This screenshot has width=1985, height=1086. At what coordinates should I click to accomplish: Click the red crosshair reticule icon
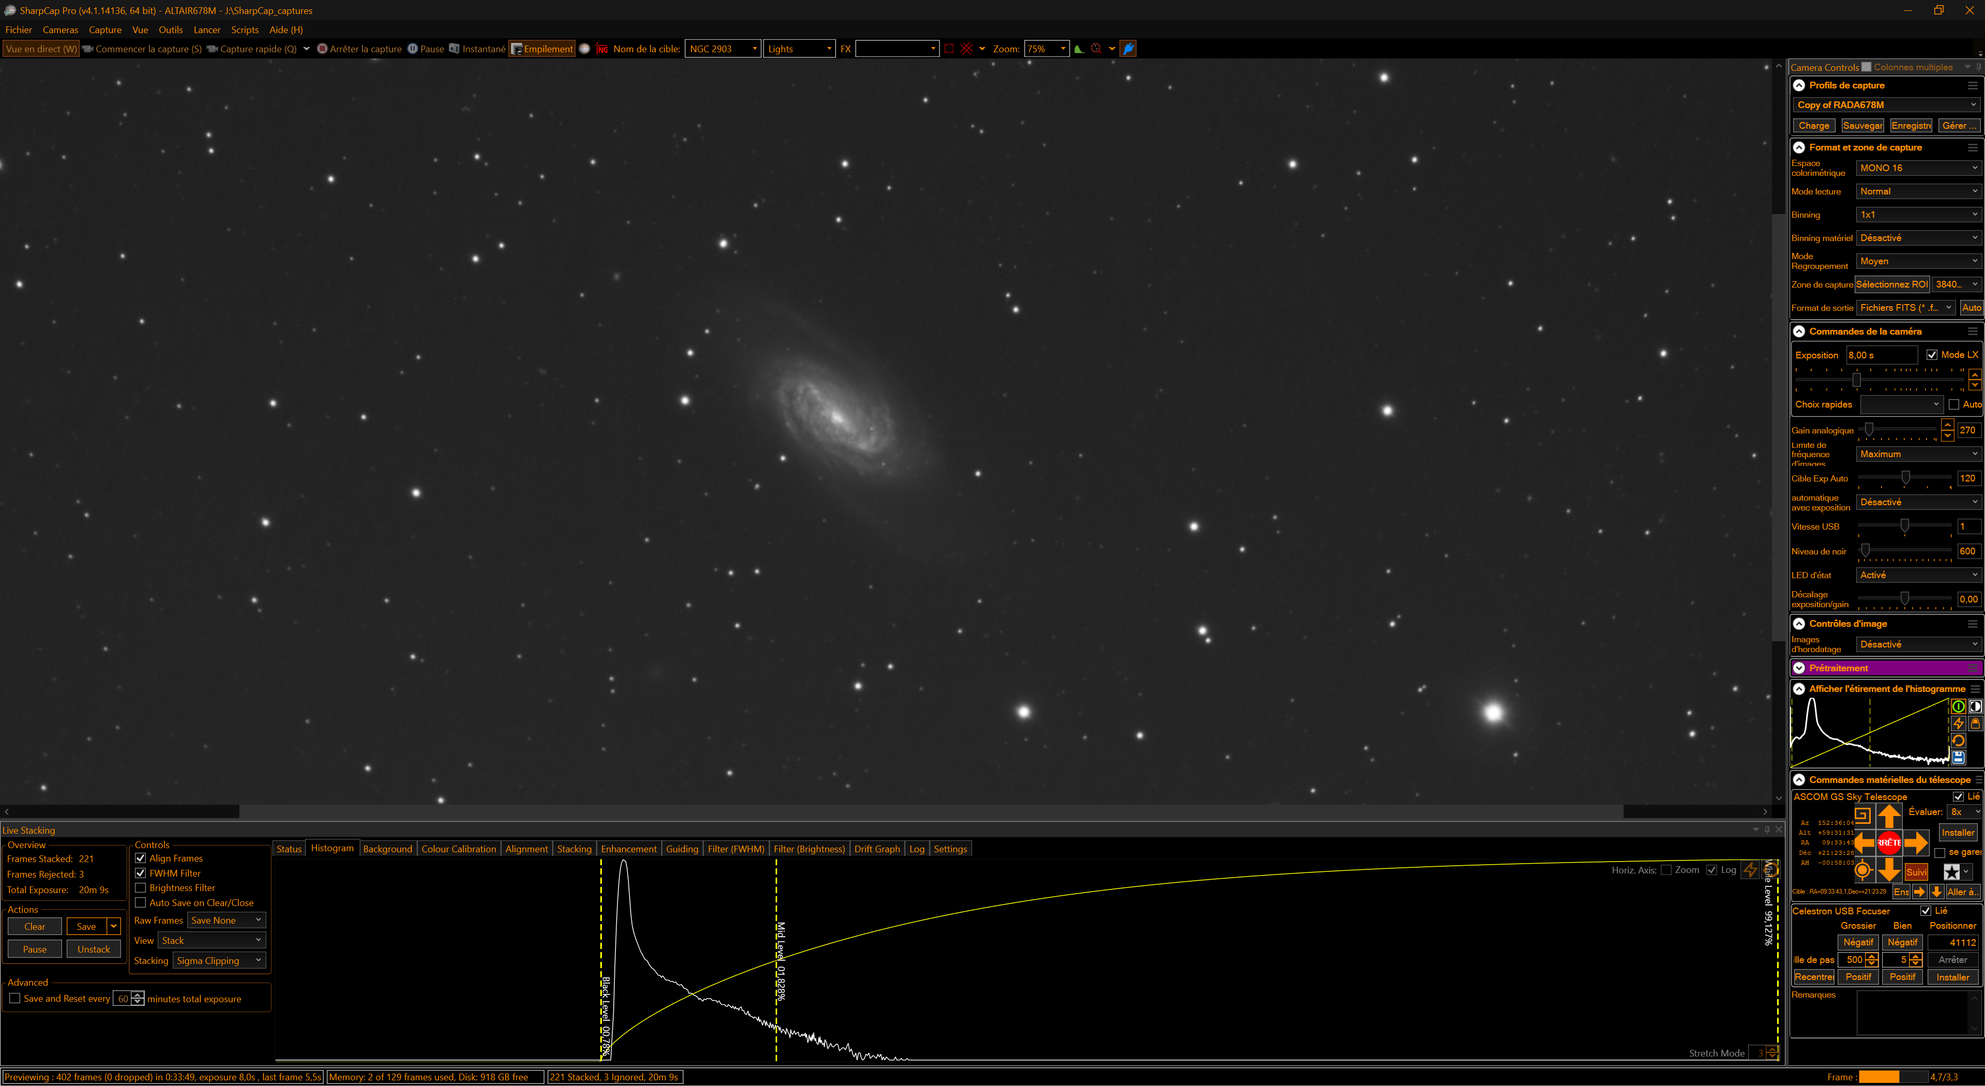pyautogui.click(x=966, y=49)
